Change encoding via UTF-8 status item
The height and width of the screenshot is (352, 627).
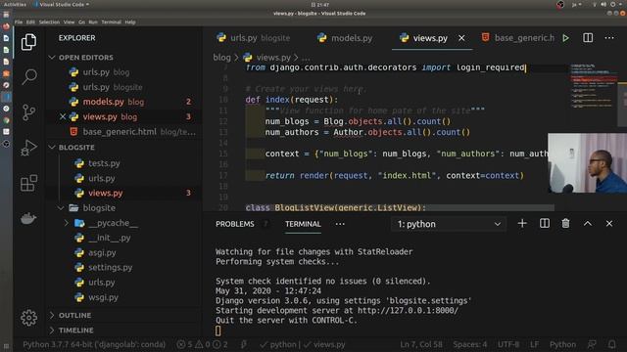click(508, 344)
